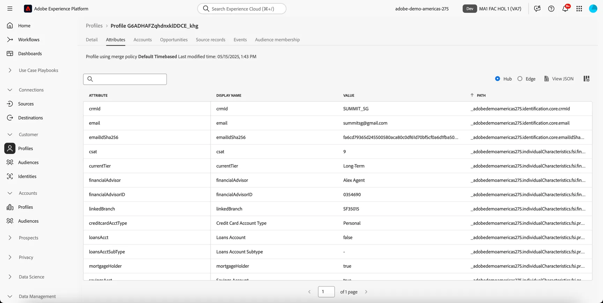This screenshot has width=603, height=303.
Task: Collapse the Connections section
Action: [10, 90]
